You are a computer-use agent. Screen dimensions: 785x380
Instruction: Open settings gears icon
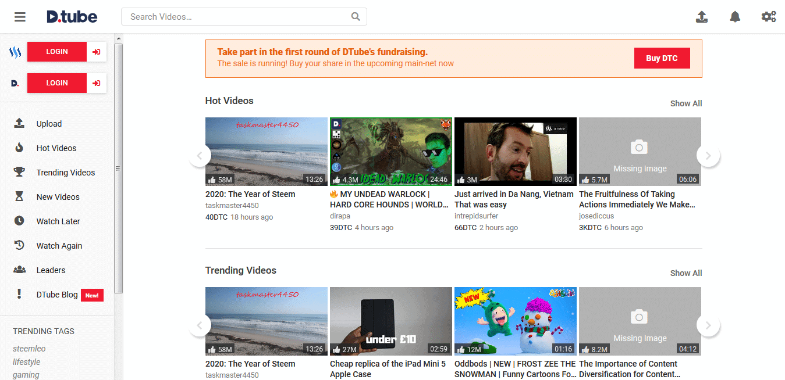(x=769, y=17)
